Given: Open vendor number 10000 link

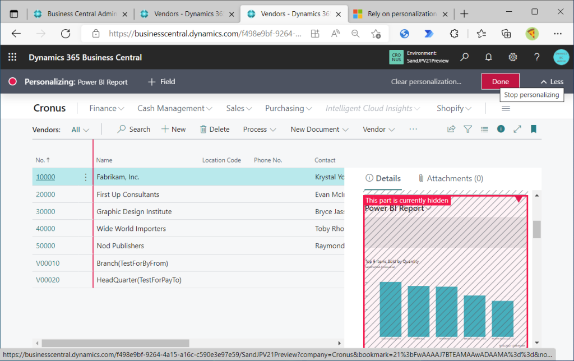Looking at the screenshot, I should (x=45, y=177).
